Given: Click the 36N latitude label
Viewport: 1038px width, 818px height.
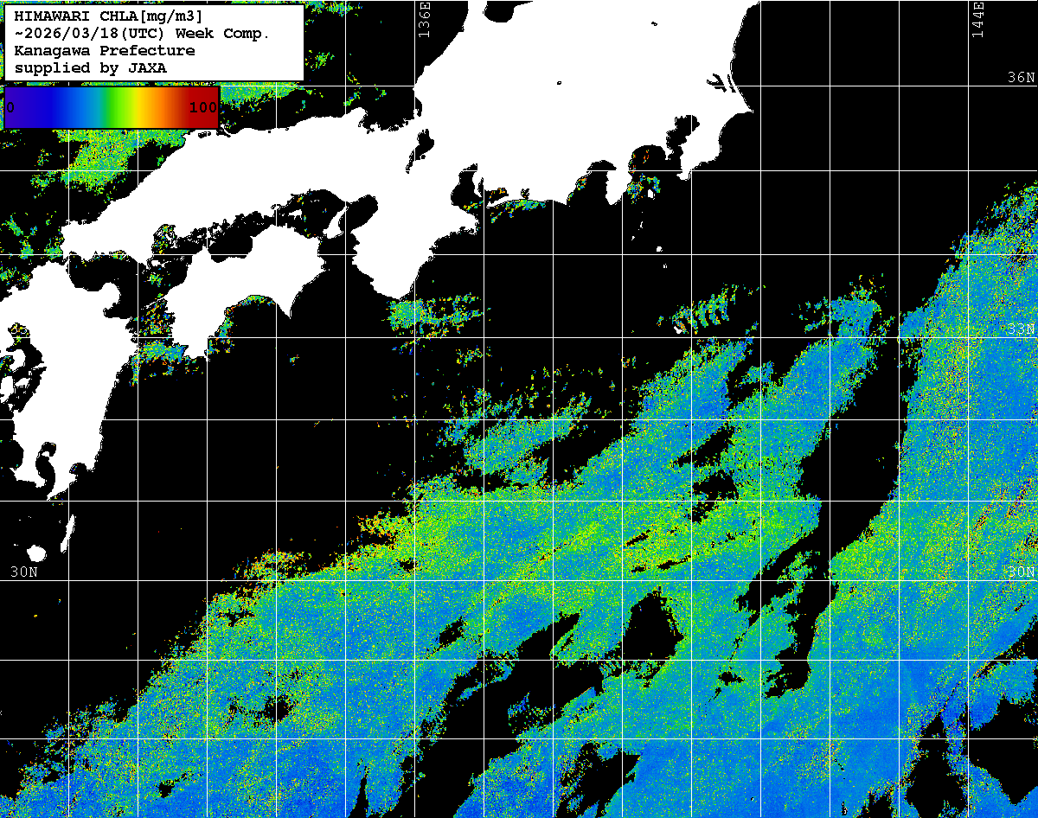Looking at the screenshot, I should [1021, 78].
